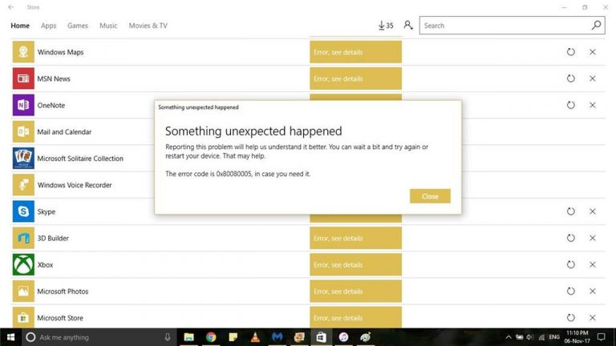Viewport: 616px width, 346px height.
Task: Open Malwarebytes from the taskbar
Action: (277, 337)
